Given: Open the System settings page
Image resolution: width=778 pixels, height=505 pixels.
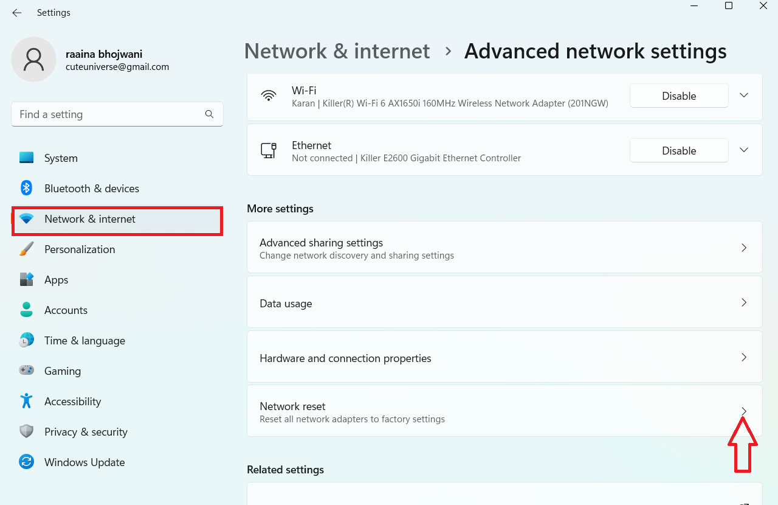Looking at the screenshot, I should tap(61, 158).
